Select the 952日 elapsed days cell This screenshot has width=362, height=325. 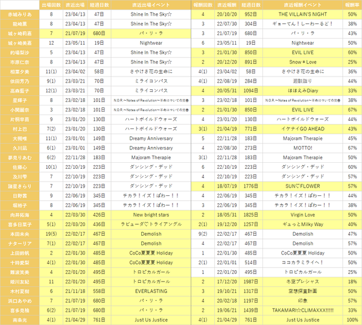pos(251,14)
